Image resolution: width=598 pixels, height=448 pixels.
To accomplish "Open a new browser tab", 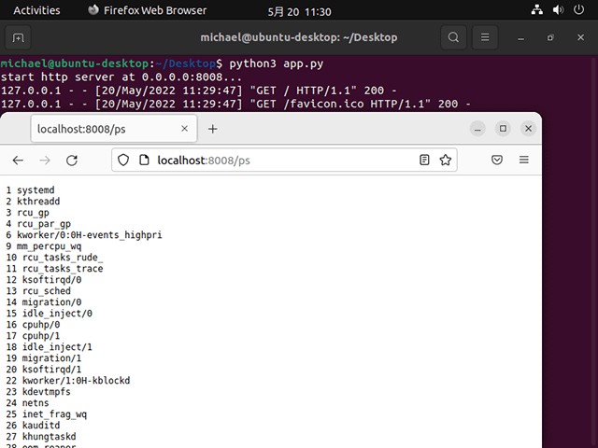I will [x=212, y=129].
